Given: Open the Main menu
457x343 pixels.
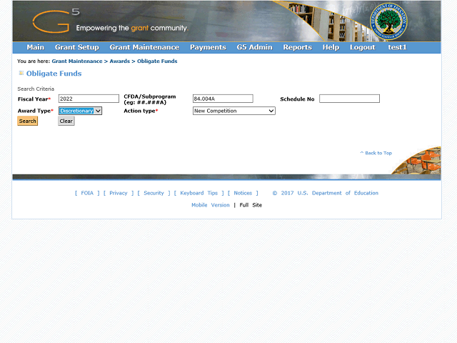Looking at the screenshot, I should coord(35,47).
